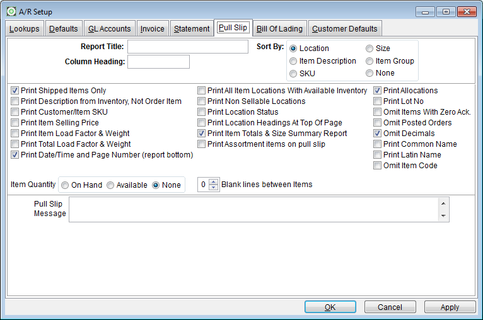Toggle the Omit Decimals checkbox

tap(378, 134)
